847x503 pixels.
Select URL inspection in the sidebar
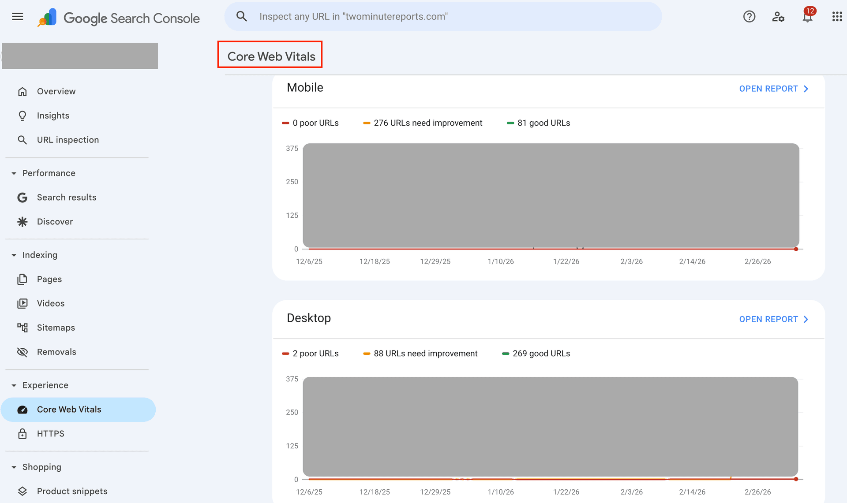click(67, 140)
